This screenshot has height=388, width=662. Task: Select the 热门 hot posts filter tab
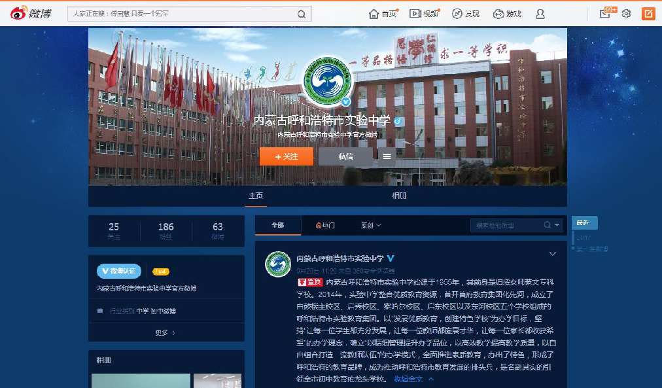tap(325, 226)
